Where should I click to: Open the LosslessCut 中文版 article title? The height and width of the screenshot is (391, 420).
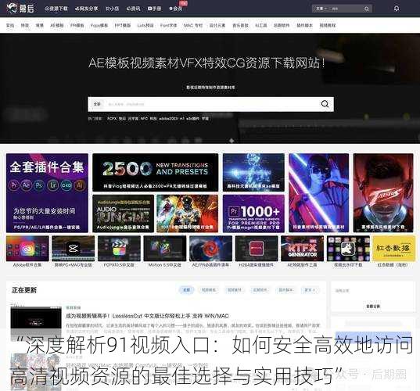[x=147, y=316]
